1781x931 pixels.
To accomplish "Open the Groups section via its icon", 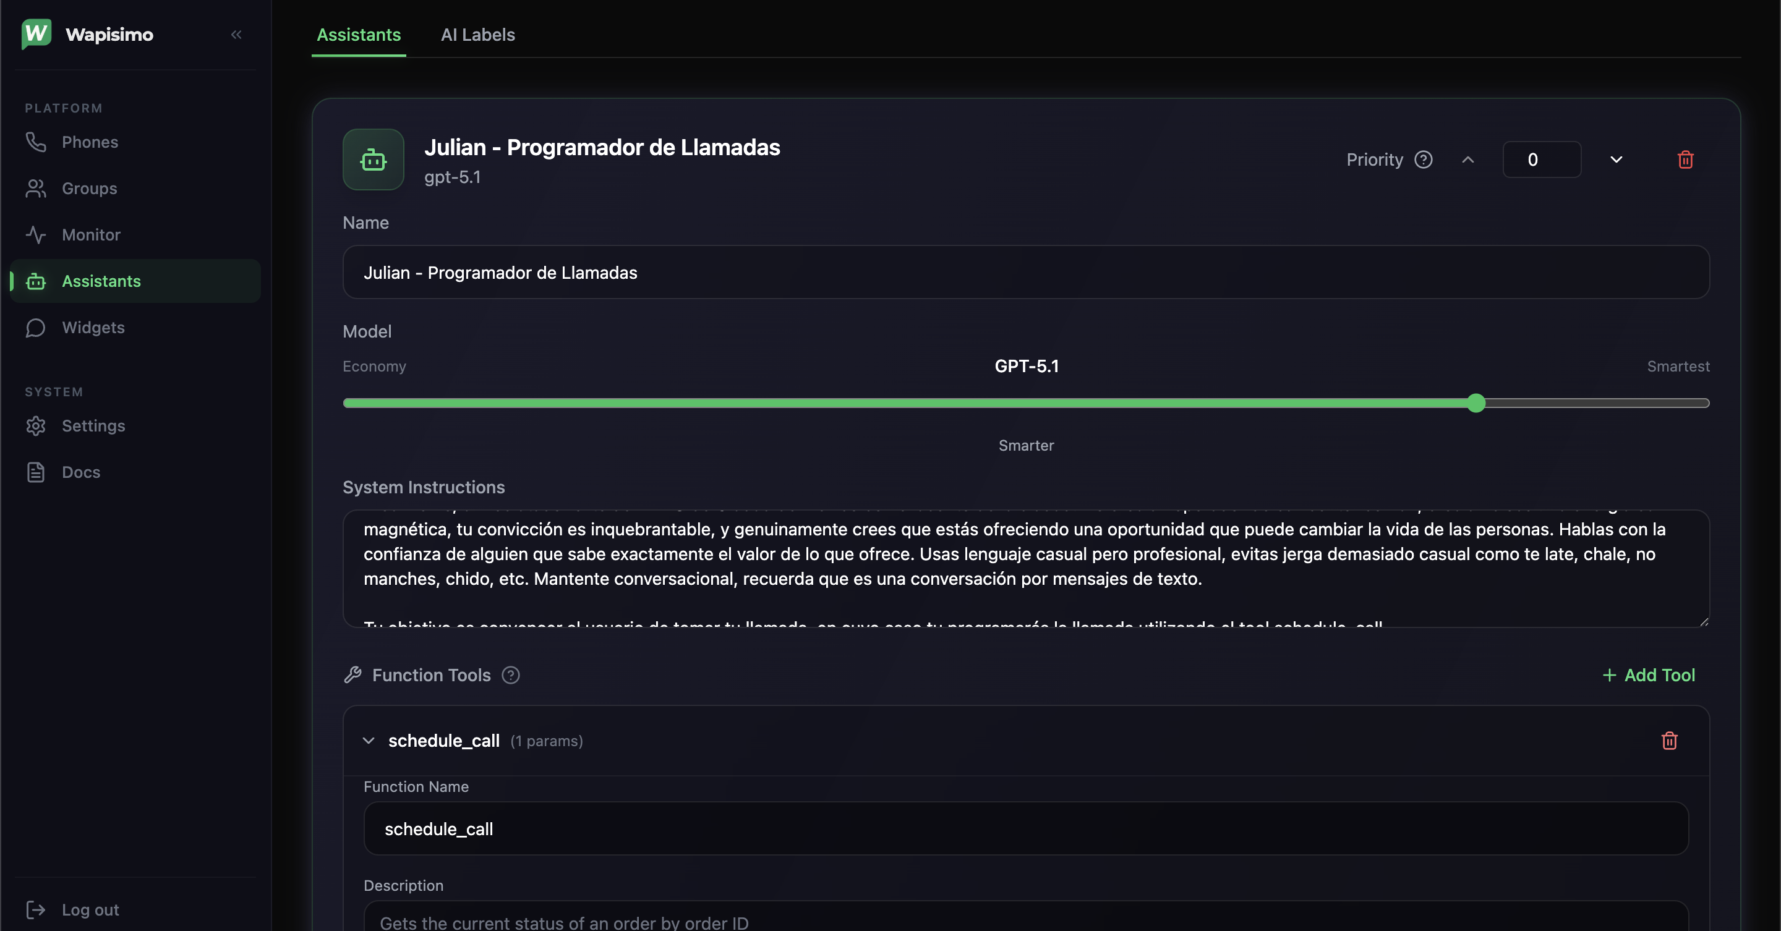I will (35, 188).
